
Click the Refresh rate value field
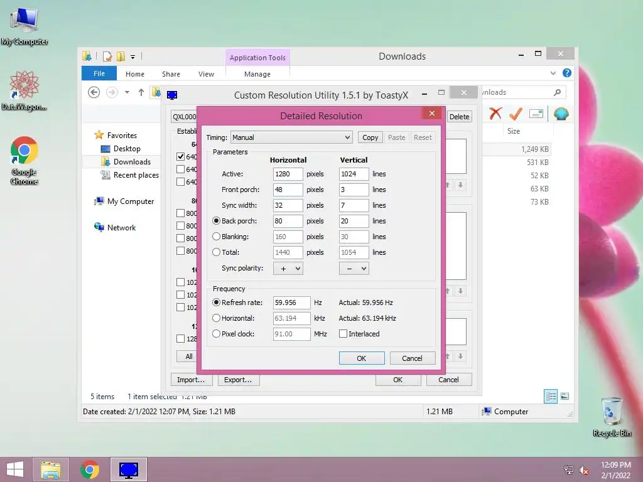click(x=291, y=303)
